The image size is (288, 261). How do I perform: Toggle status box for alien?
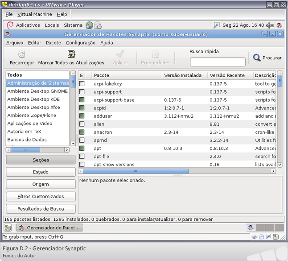pyautogui.click(x=82, y=124)
